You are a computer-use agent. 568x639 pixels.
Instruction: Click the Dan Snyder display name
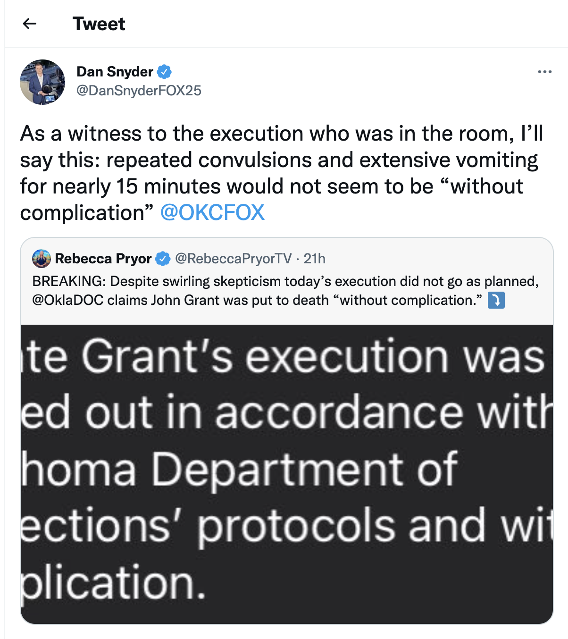click(x=115, y=72)
